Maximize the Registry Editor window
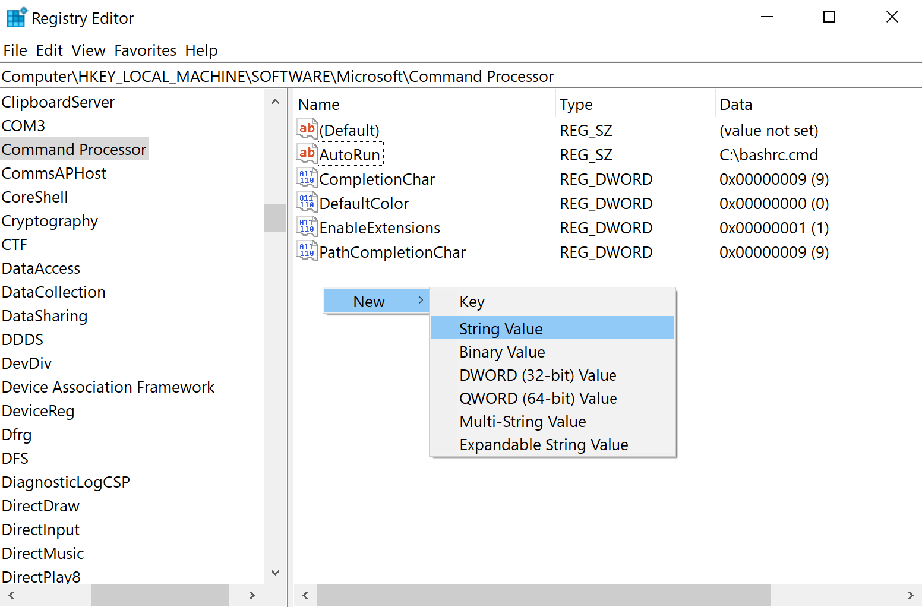The image size is (922, 607). pos(829,17)
